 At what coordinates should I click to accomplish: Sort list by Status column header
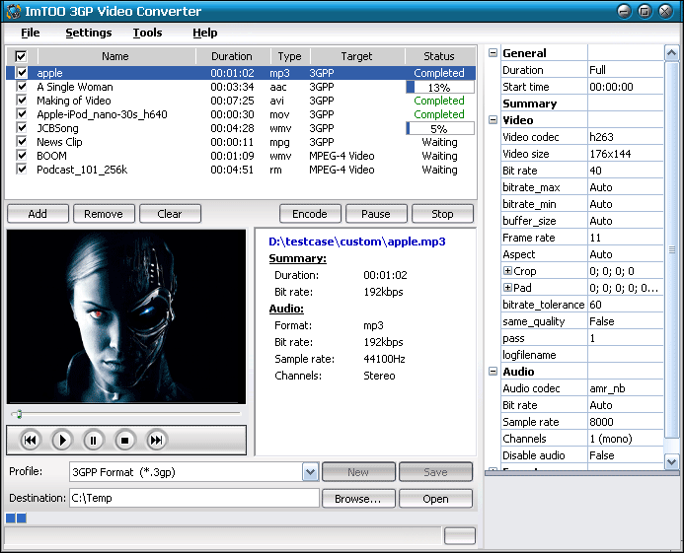tap(440, 56)
